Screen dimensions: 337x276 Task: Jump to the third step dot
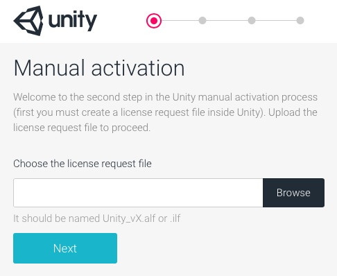point(252,20)
